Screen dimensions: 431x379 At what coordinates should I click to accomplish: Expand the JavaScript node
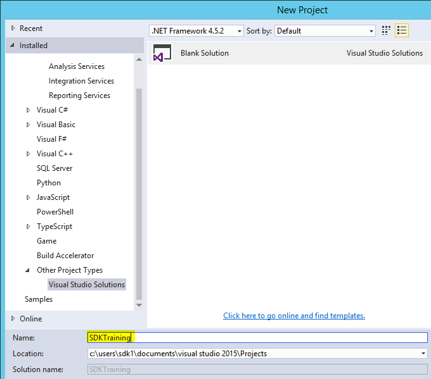coord(29,197)
